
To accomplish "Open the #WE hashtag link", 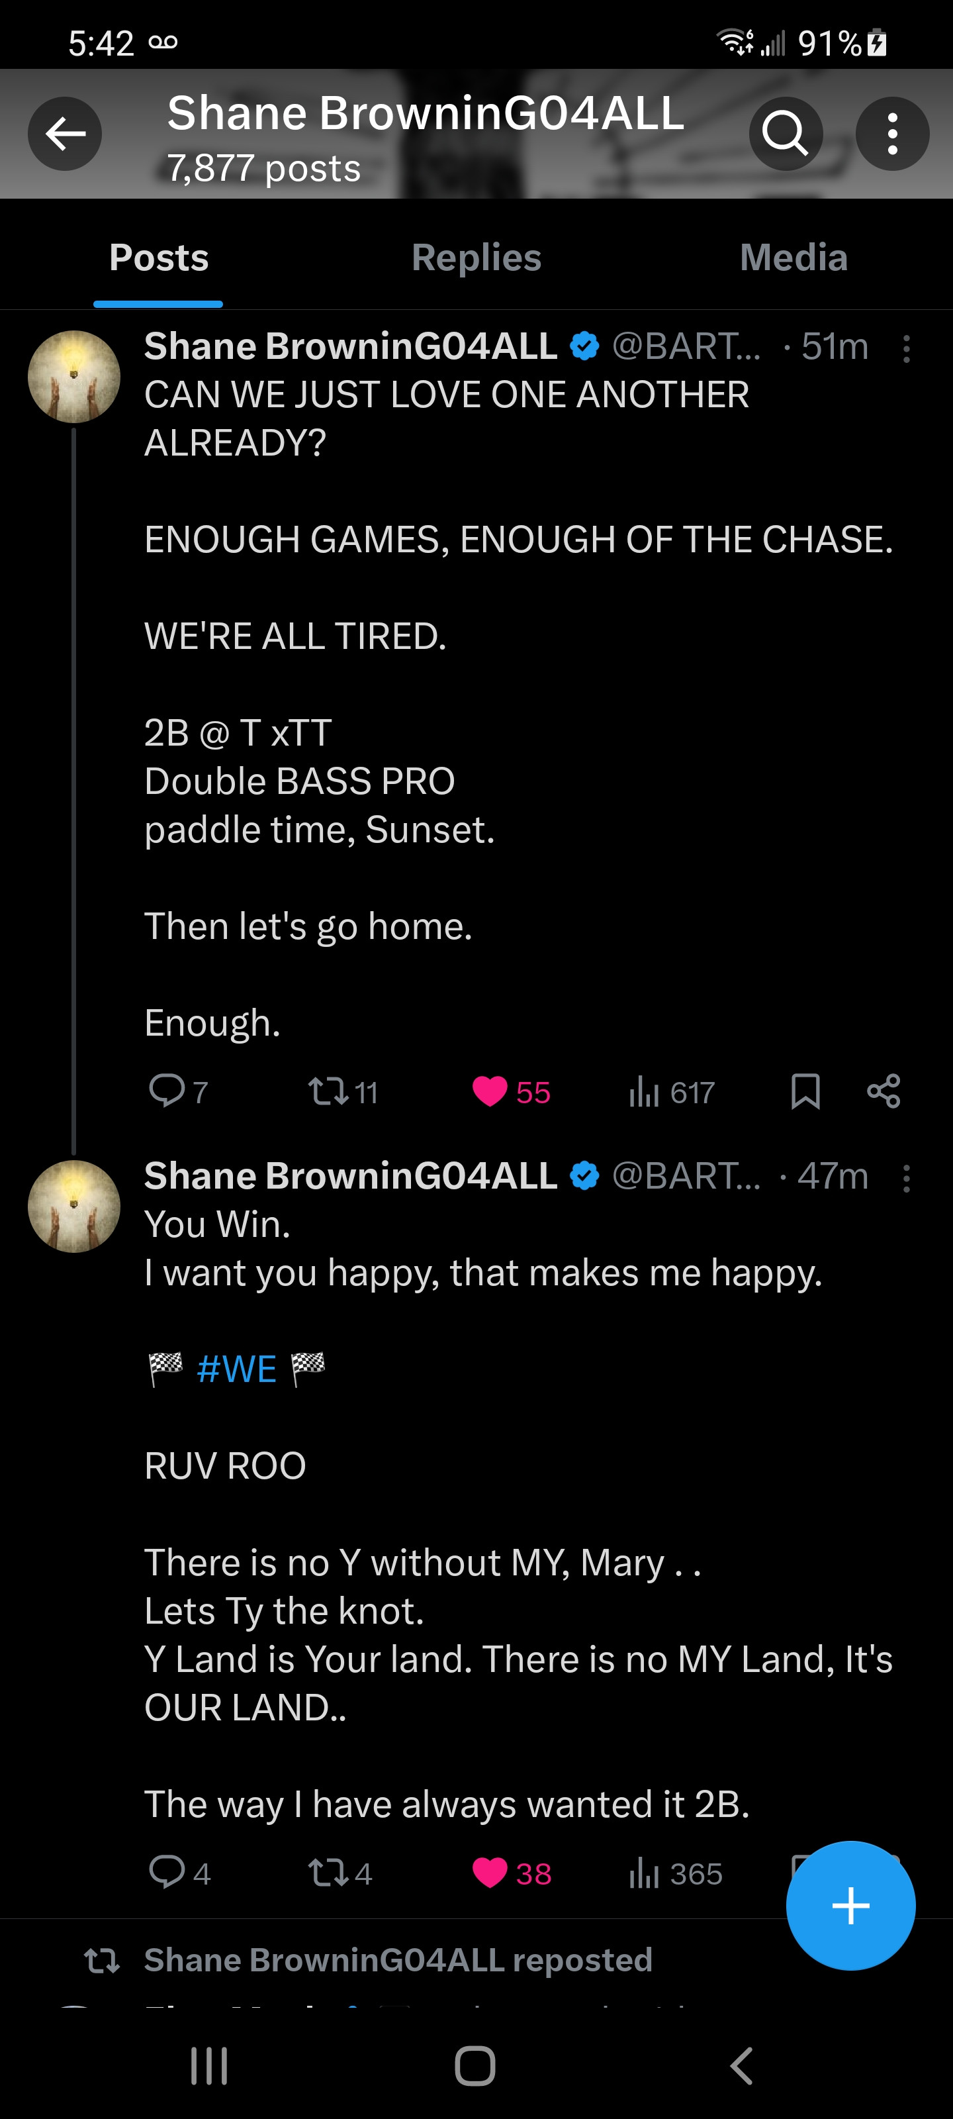I will [237, 1369].
